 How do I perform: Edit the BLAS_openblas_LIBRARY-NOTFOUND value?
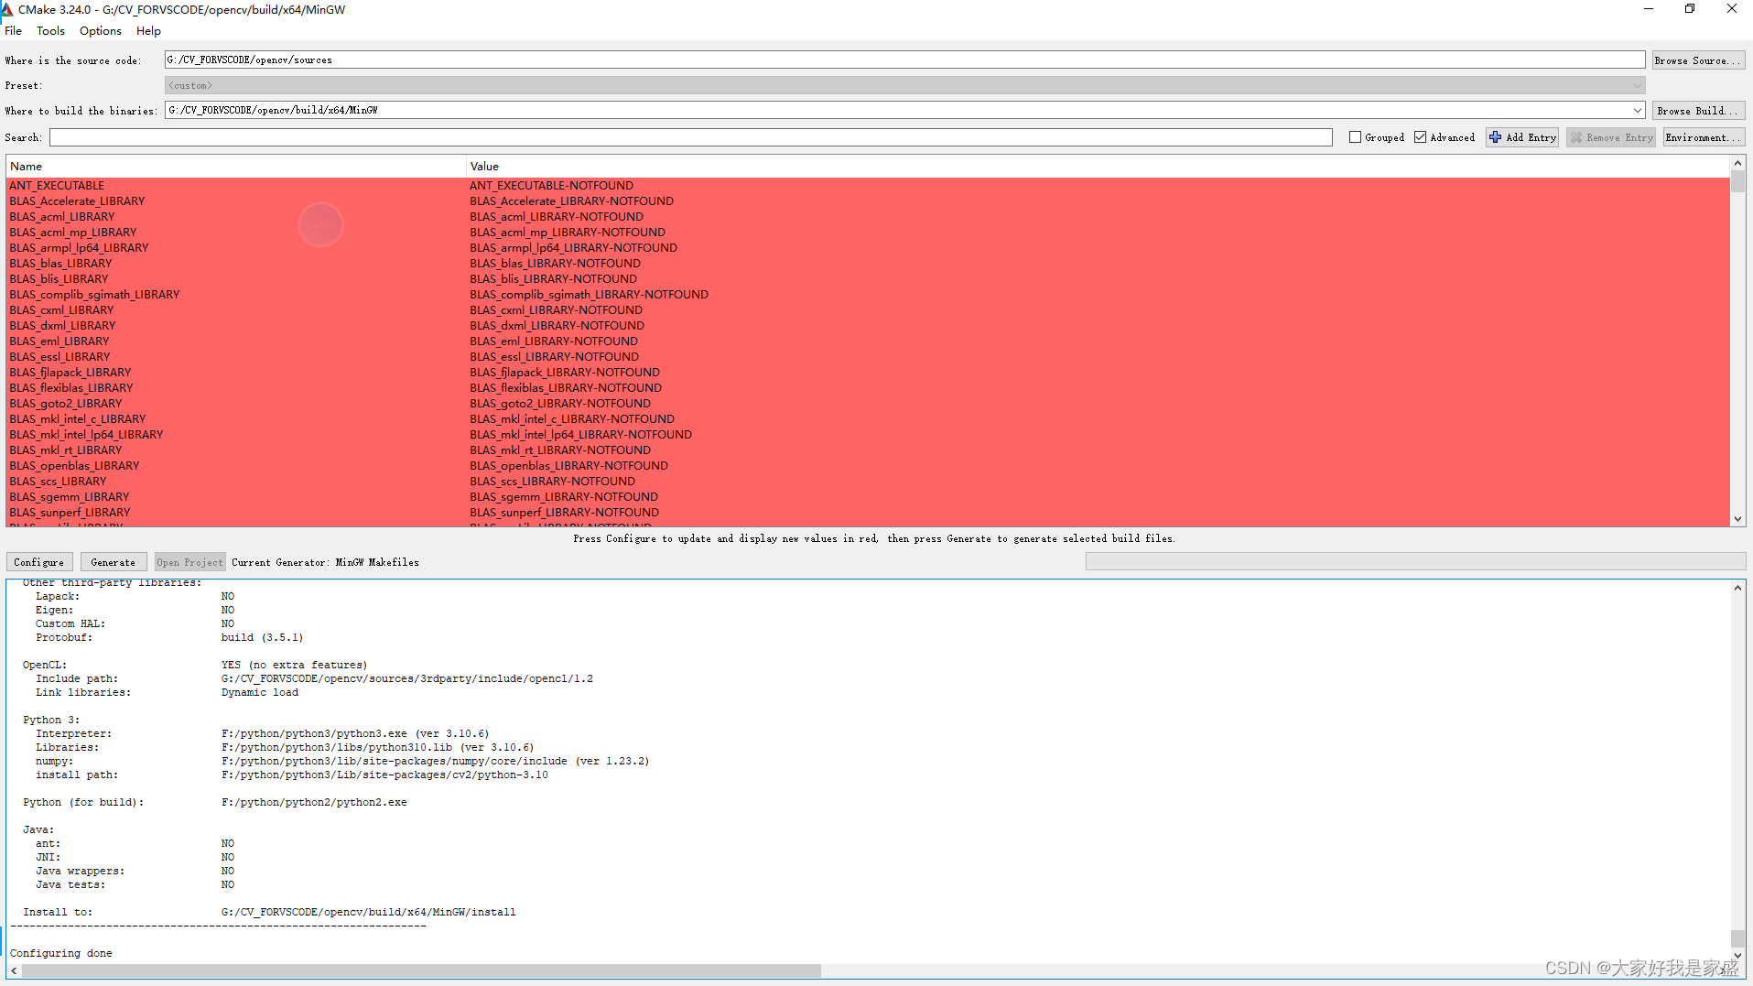(569, 465)
